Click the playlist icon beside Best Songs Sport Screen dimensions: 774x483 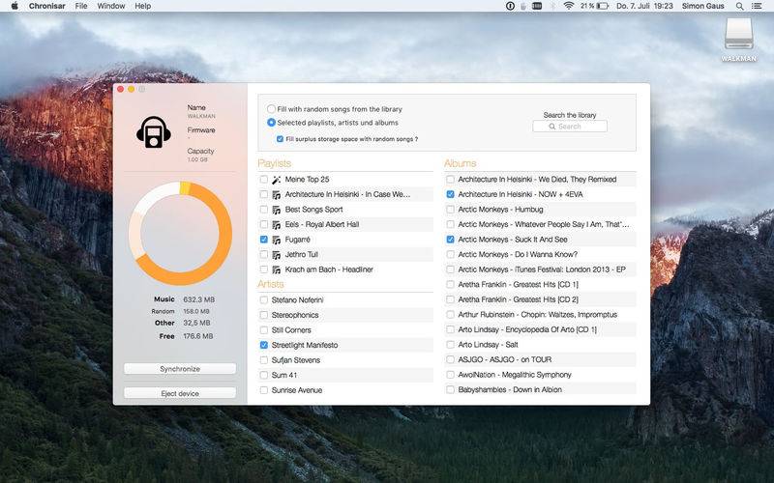pos(277,210)
